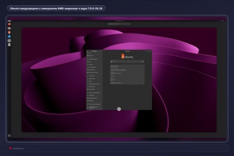Image resolution: width=234 pixels, height=156 pixels.
Task: Open the gray Settings gear in the dock
Action: tap(9, 41)
